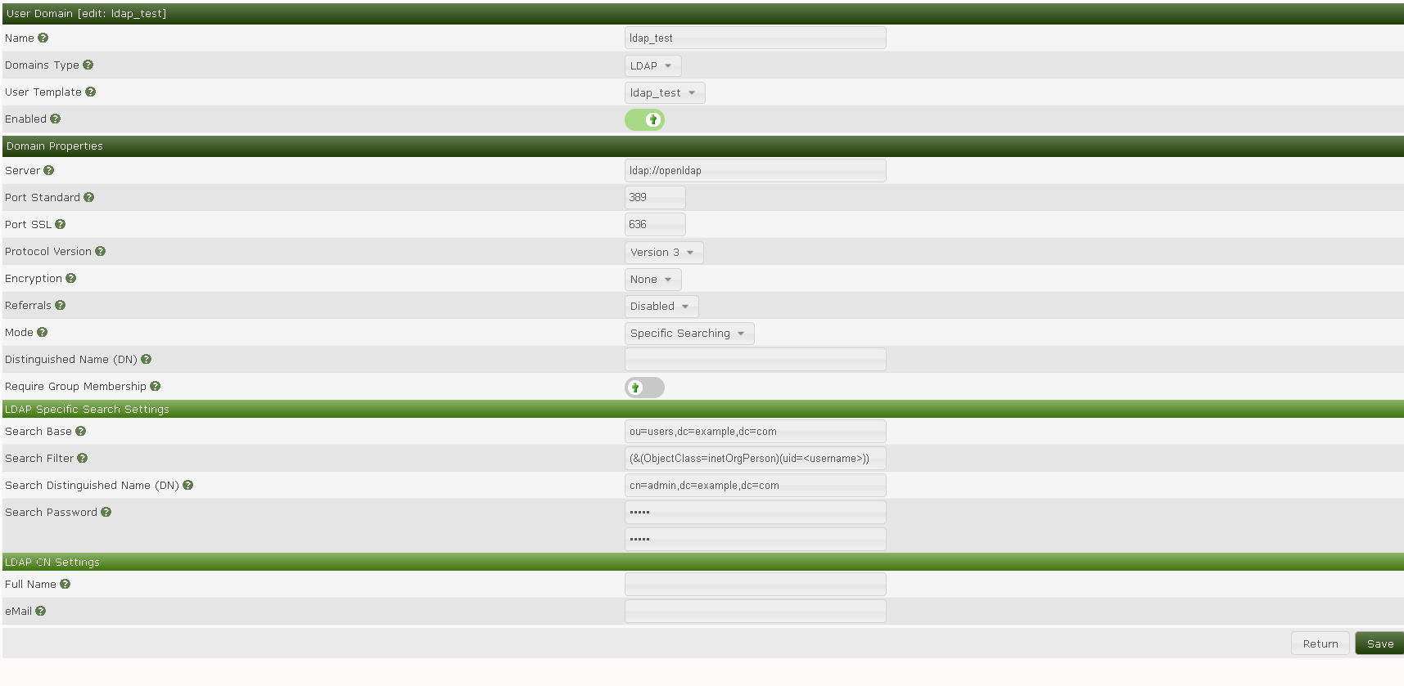Click help icon beside Search Distinguished Name (DN)

[188, 485]
